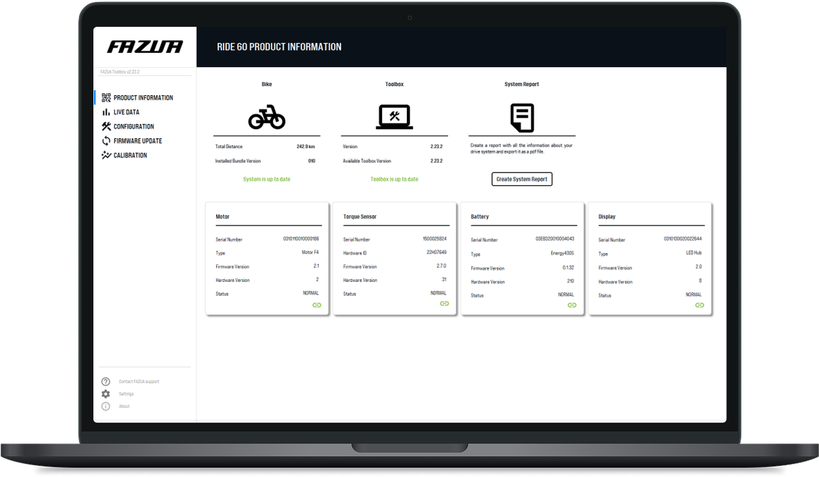Click the About info icon

(x=105, y=407)
